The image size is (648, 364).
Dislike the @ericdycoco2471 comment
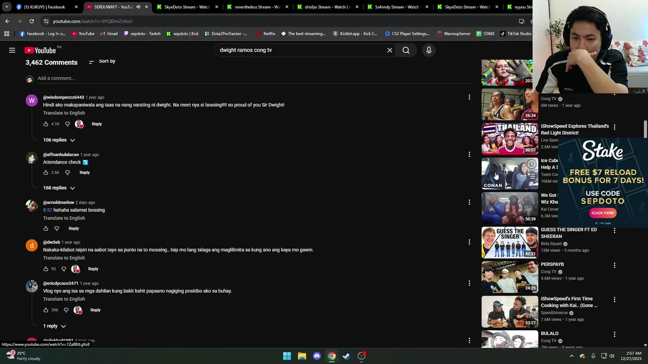(x=66, y=310)
